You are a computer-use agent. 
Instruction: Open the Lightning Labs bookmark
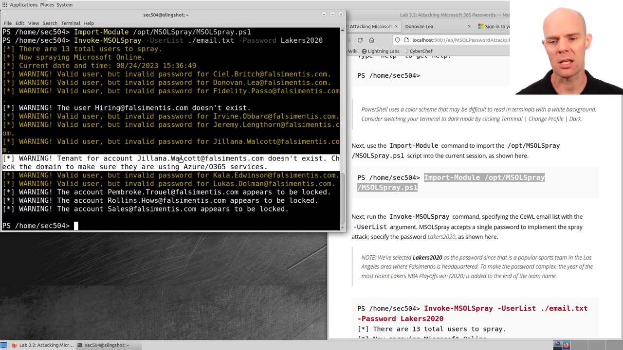click(x=380, y=51)
